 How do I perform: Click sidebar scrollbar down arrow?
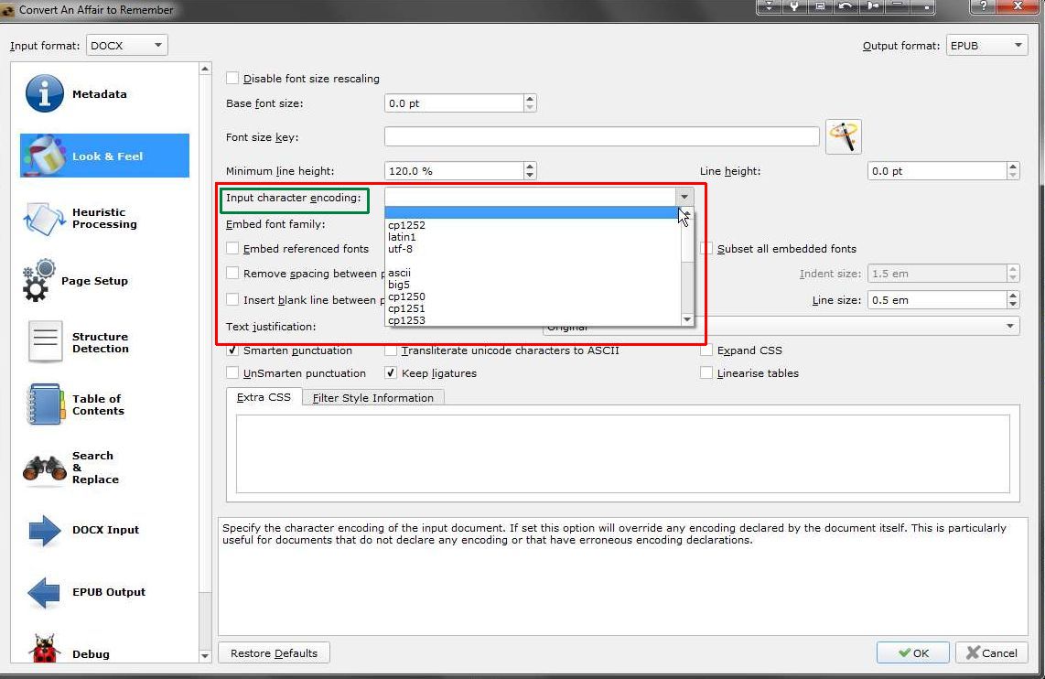(x=205, y=656)
